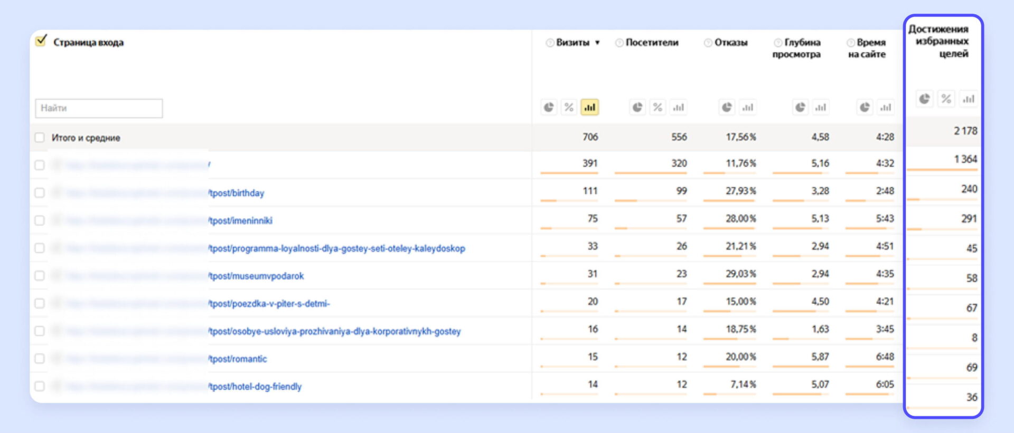Click the help icon beside Время на сайте

pos(850,43)
